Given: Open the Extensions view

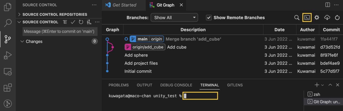Looking at the screenshot, I should (x=8, y=88).
